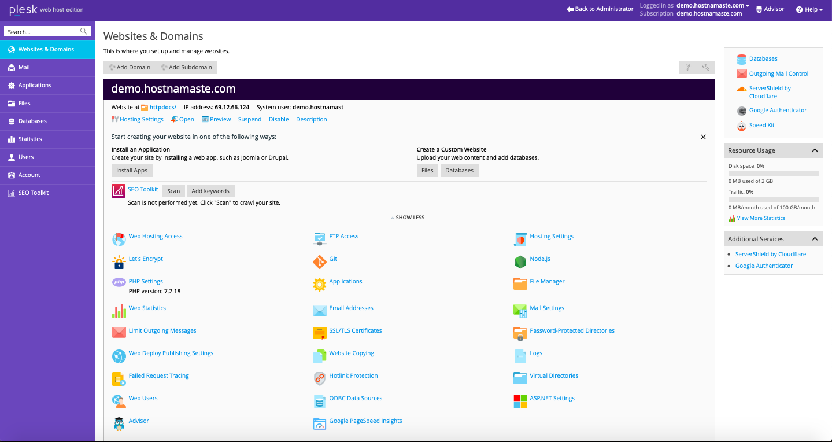The height and width of the screenshot is (442, 832).
Task: Click the Advisor owl icon
Action: click(x=119, y=424)
